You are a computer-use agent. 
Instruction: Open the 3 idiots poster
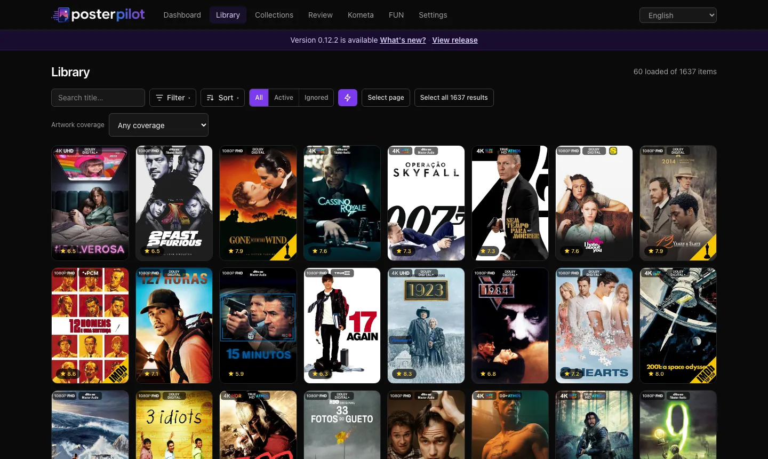coord(174,425)
